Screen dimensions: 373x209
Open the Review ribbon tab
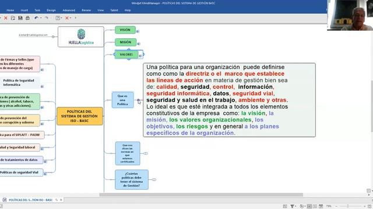86,10
